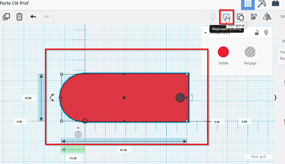Click the Group (Regrouper) icon
The width and height of the screenshot is (285, 164).
click(226, 17)
